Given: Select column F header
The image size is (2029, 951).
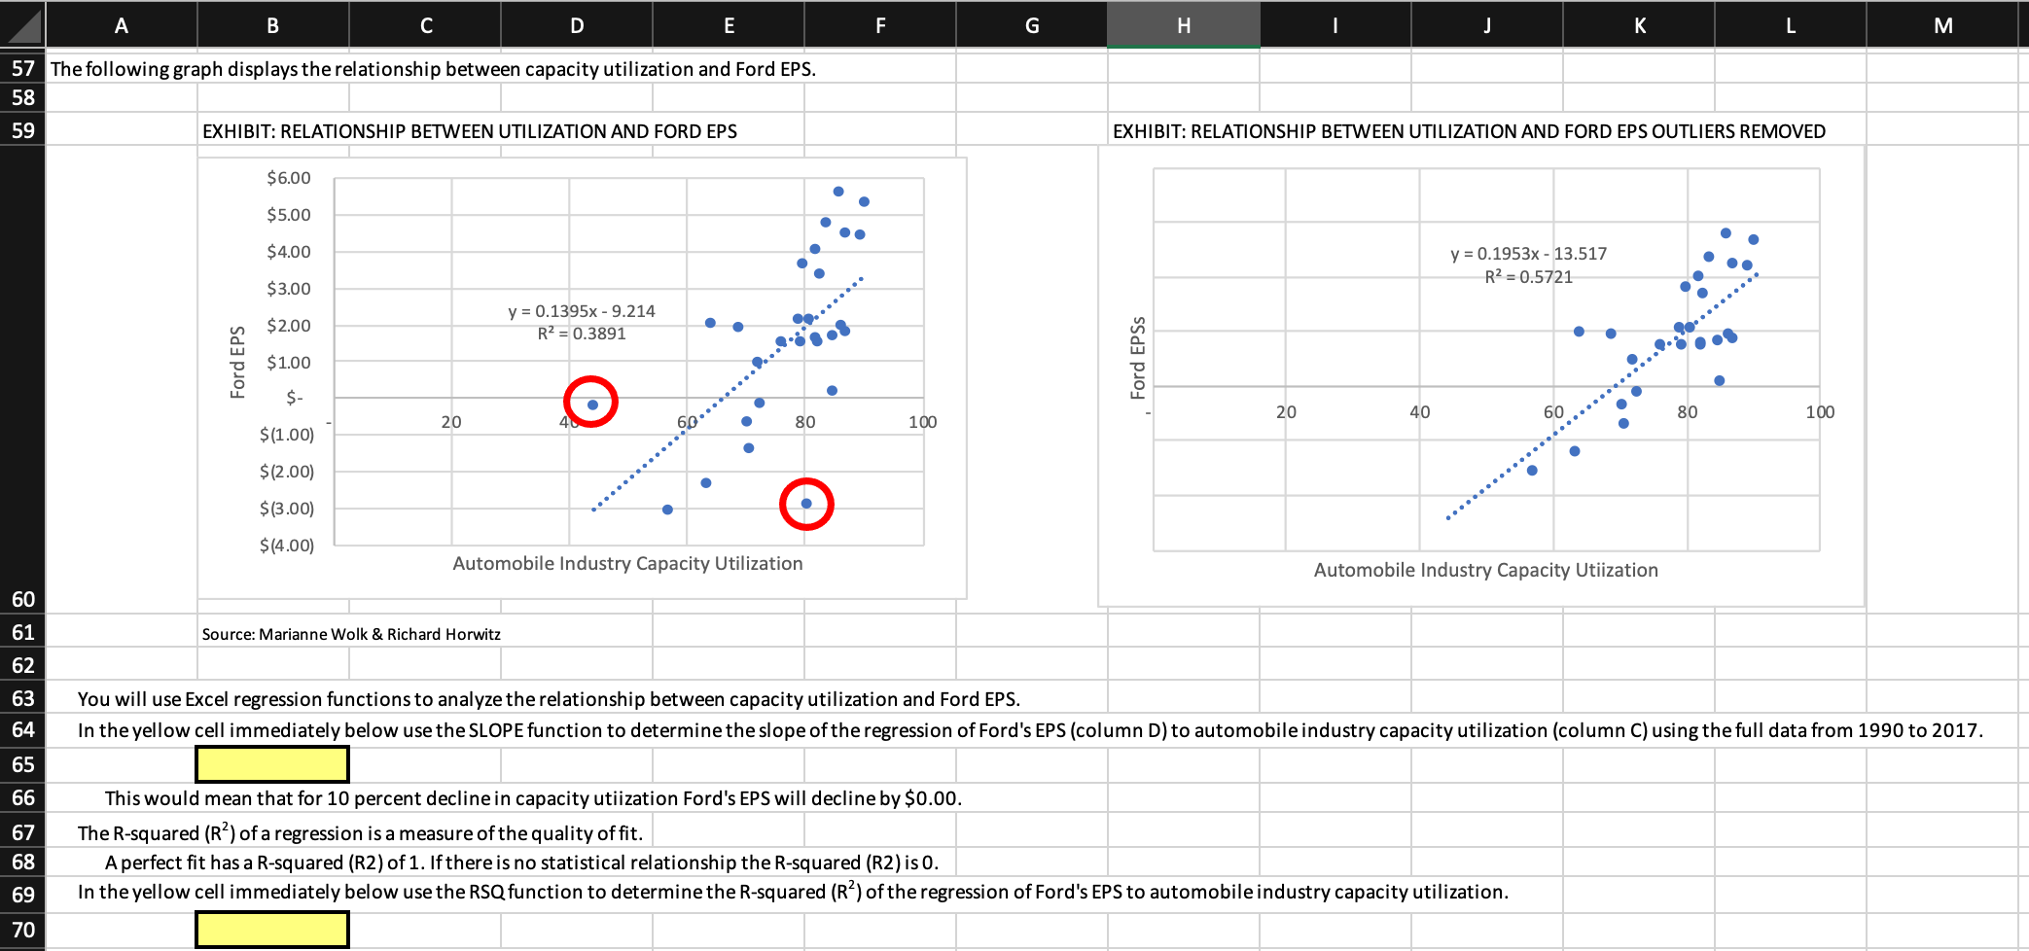Looking at the screenshot, I should tap(880, 25).
